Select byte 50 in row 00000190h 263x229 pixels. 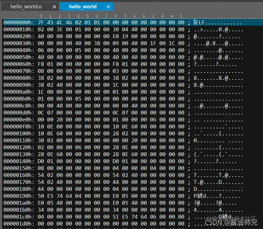41,196
